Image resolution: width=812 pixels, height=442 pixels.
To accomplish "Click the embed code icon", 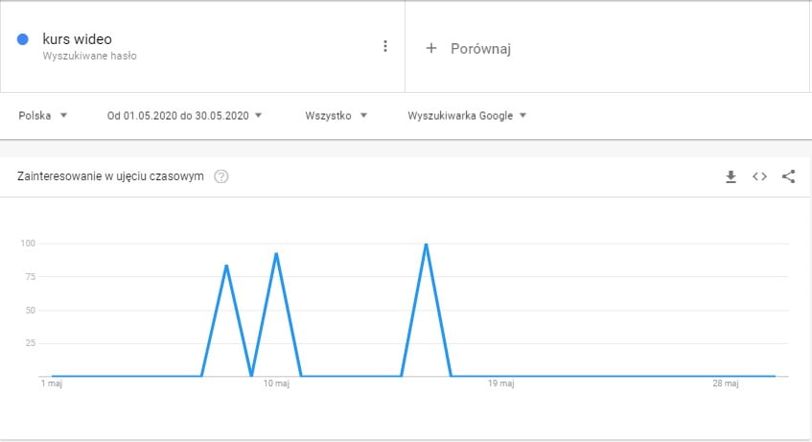I will (759, 176).
